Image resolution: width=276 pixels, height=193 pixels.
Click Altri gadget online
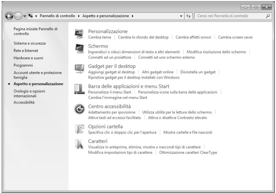[x=158, y=72]
